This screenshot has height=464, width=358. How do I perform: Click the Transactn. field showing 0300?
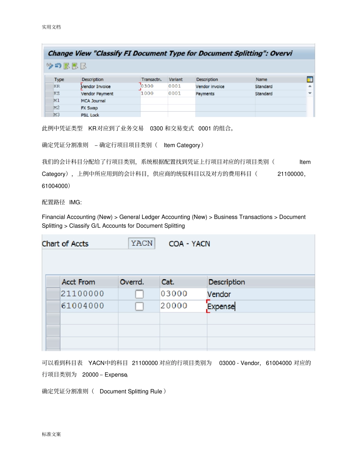[154, 86]
